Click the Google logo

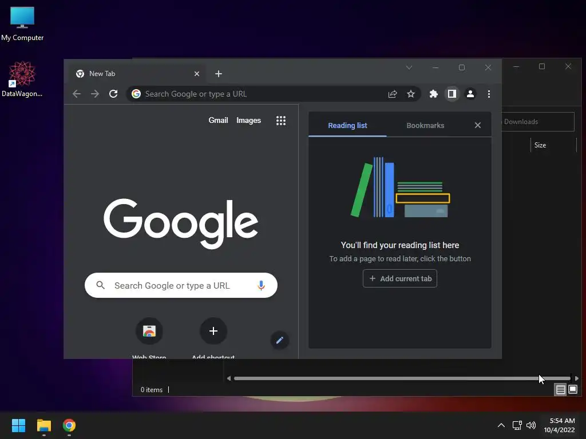[x=181, y=224]
